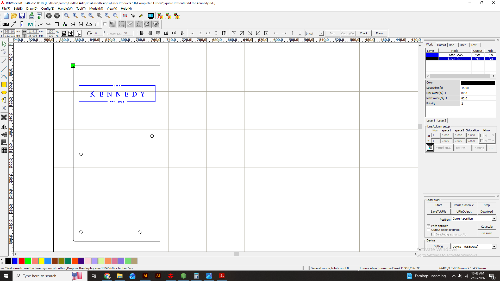Click the text tool in left sidebar
Image resolution: width=500 pixels, height=281 pixels.
coord(4,100)
